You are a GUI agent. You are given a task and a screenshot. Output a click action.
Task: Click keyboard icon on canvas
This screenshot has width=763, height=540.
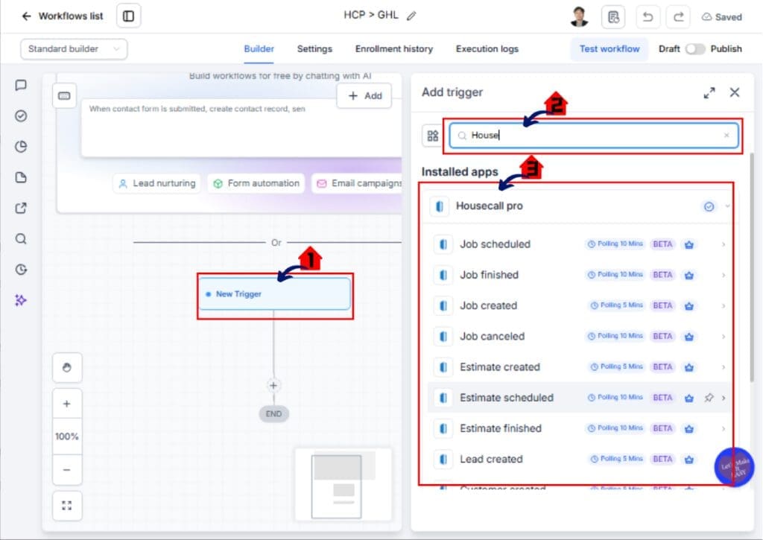point(64,96)
